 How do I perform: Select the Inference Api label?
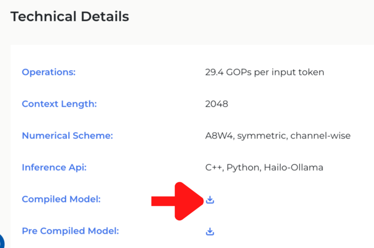[x=54, y=168]
